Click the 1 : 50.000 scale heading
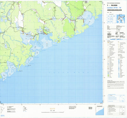Viewport: 127px width, 118px height. coord(112,5)
